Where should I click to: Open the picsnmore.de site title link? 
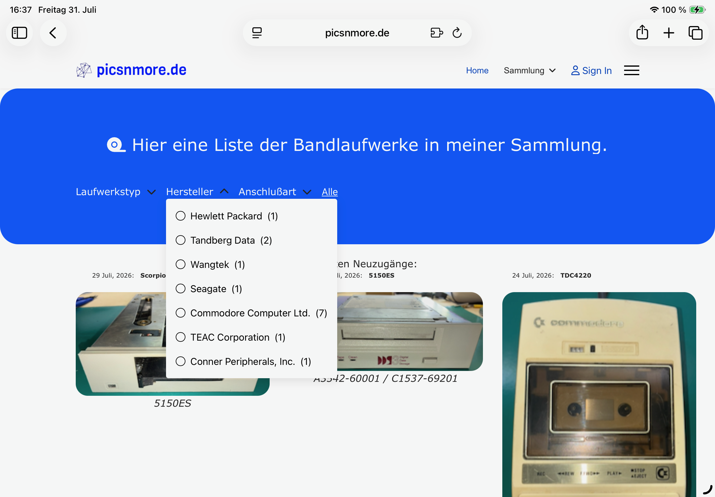tap(141, 70)
